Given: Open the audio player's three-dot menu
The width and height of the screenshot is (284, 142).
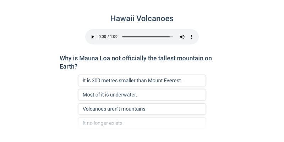Looking at the screenshot, I should click(191, 37).
